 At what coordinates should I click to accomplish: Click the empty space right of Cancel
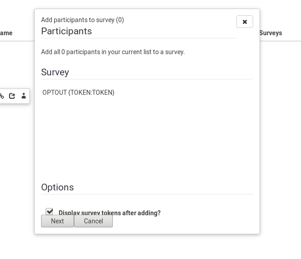tap(181, 221)
